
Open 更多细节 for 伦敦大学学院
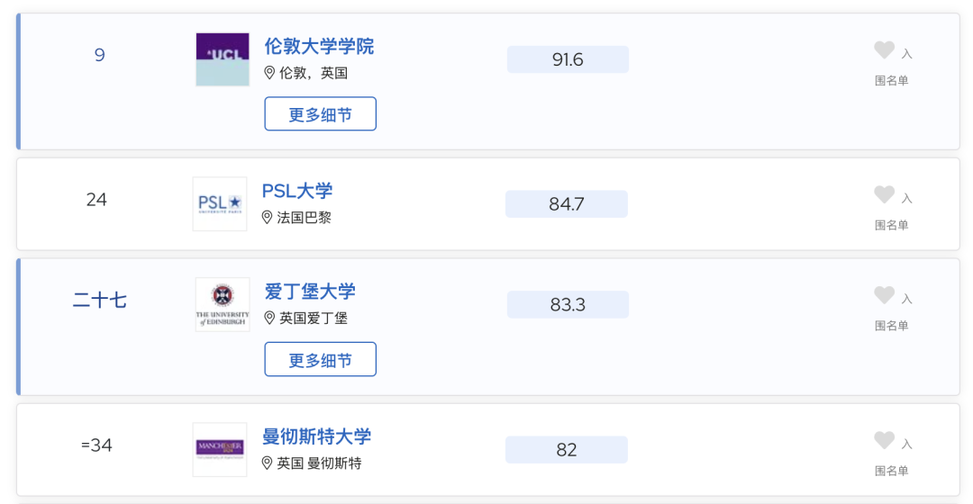[x=320, y=114]
